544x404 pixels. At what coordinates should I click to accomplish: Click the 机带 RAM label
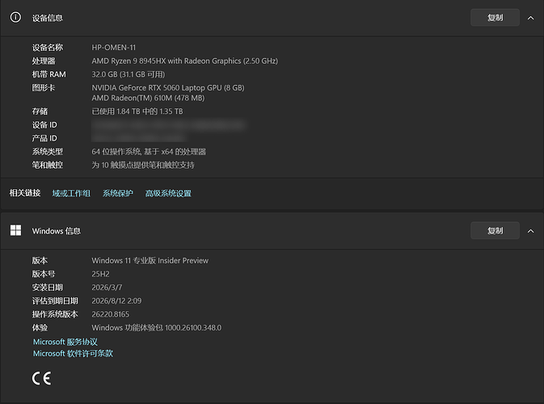pyautogui.click(x=49, y=74)
